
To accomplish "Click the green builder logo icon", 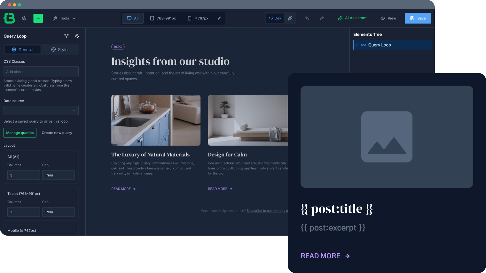I will 9,18.
